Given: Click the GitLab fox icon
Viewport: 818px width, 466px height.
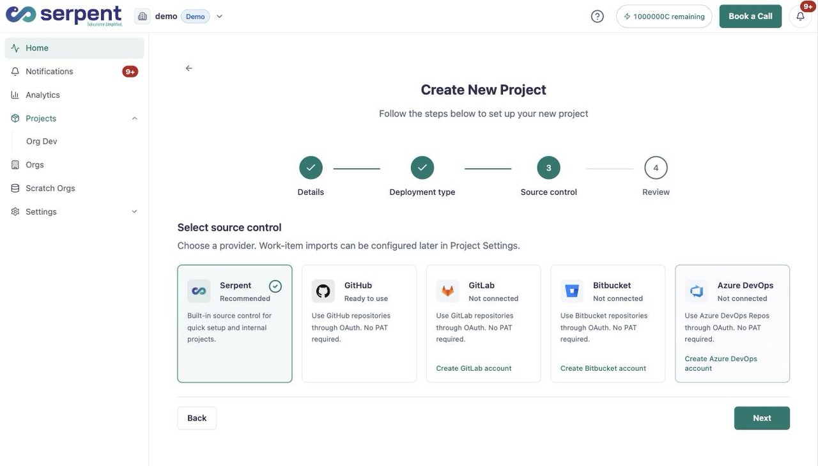Looking at the screenshot, I should tap(448, 291).
